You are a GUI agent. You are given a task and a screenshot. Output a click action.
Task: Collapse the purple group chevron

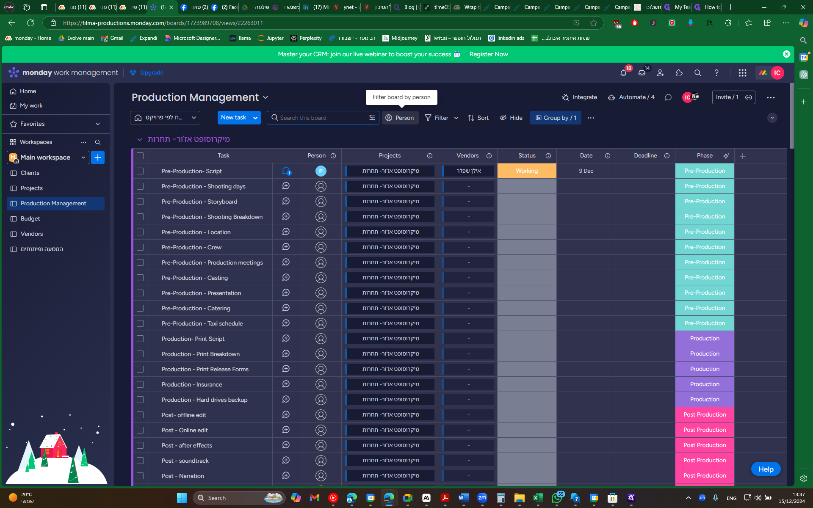(139, 139)
